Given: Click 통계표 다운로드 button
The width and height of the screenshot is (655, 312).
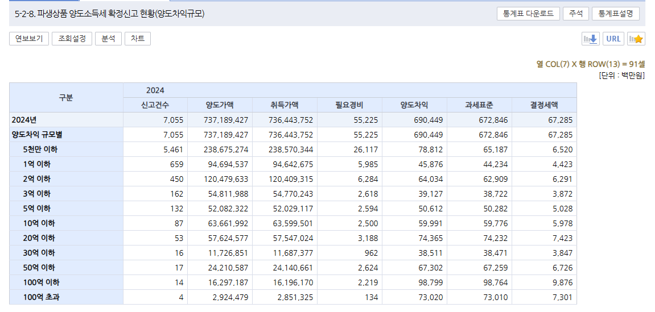Looking at the screenshot, I should [x=529, y=13].
